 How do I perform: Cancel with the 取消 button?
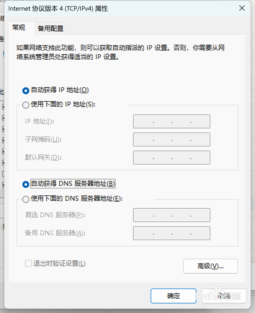tap(224, 296)
